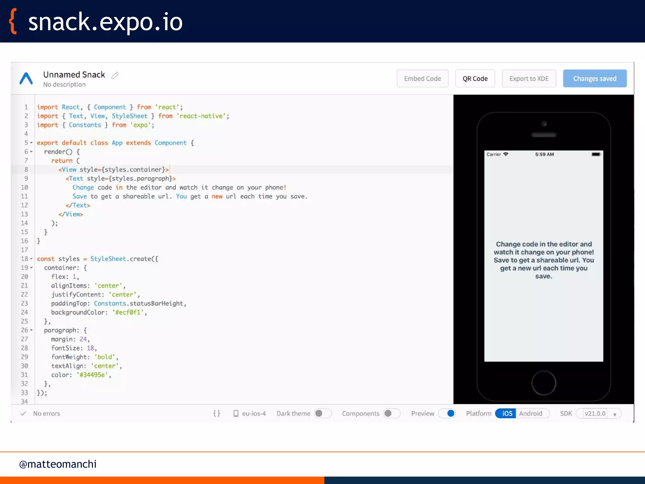Screen dimensions: 645x484
Task: Collapse the styles fold arrow on line 18
Action: point(31,259)
